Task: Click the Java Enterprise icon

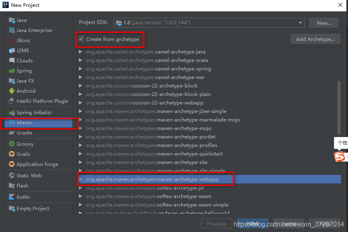Action: click(x=12, y=30)
